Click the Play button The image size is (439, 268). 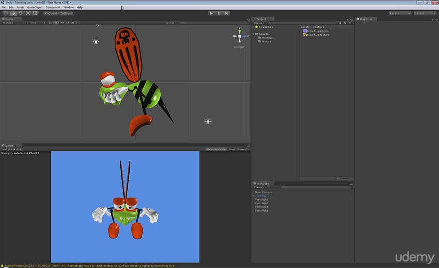pyautogui.click(x=212, y=13)
